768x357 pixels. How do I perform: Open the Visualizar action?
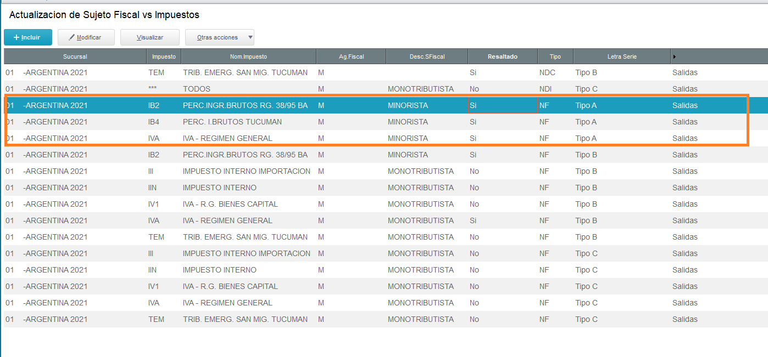click(150, 37)
